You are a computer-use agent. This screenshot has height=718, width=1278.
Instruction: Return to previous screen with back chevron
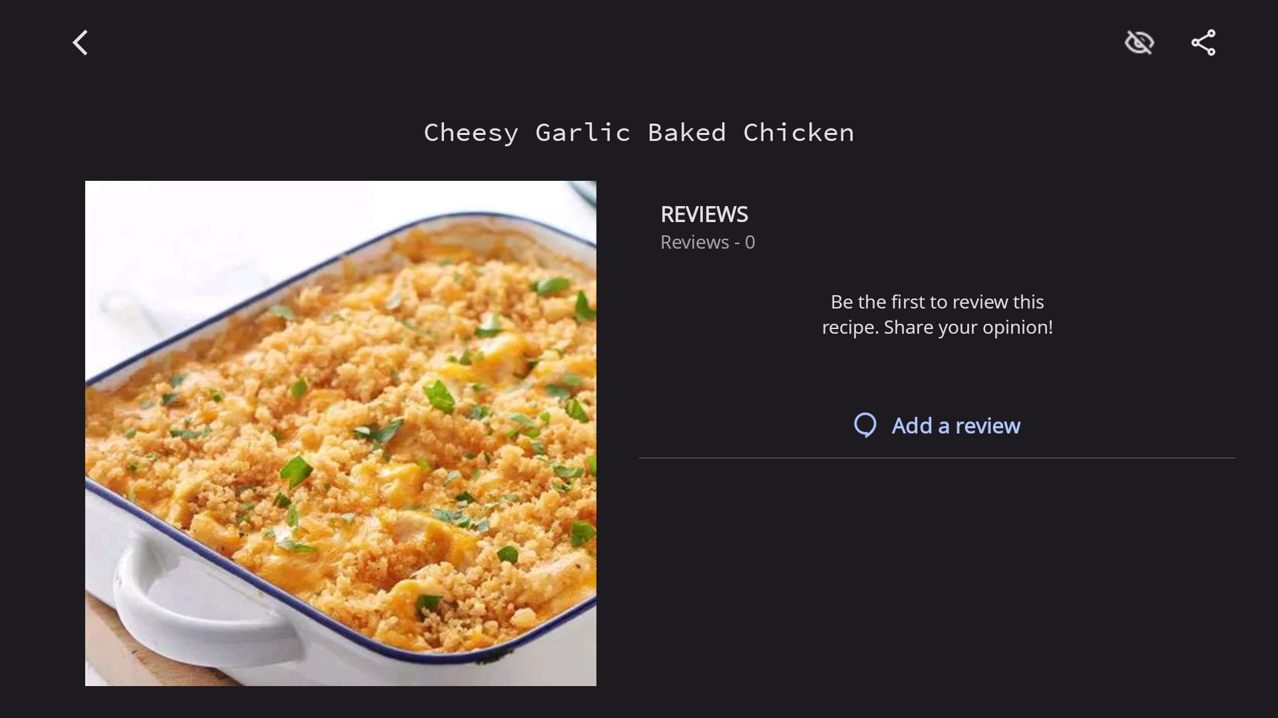tap(80, 43)
